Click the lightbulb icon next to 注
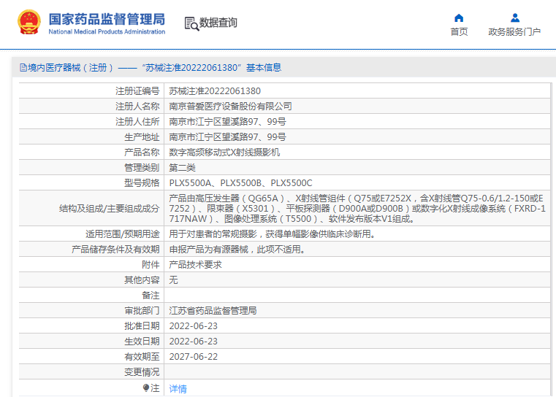This screenshot has width=556, height=397. point(145,388)
